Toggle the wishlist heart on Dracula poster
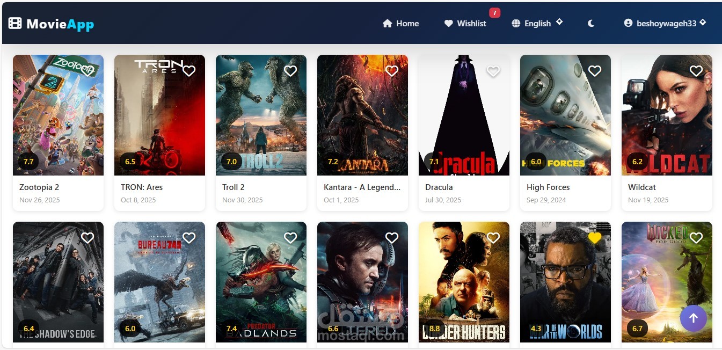The height and width of the screenshot is (350, 722). pos(493,71)
